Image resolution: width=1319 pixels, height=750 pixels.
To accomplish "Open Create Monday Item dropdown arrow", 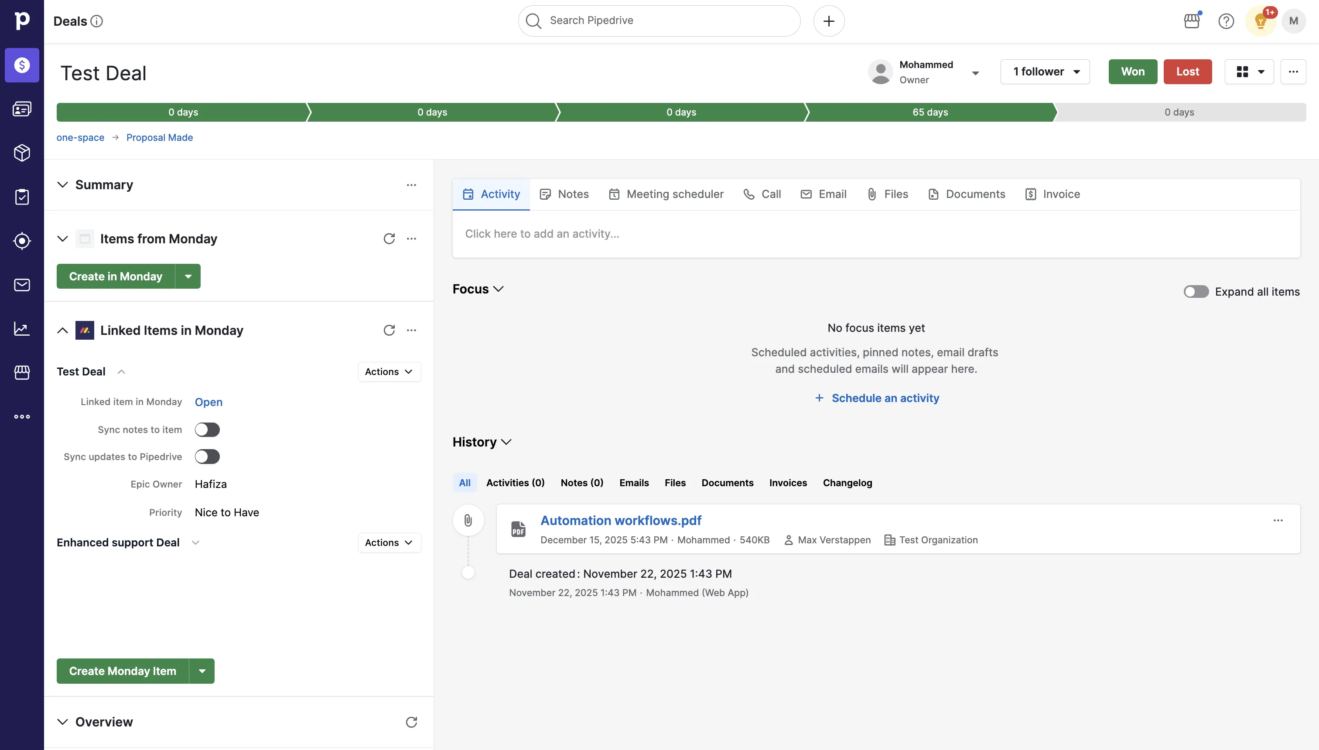I will (202, 671).
